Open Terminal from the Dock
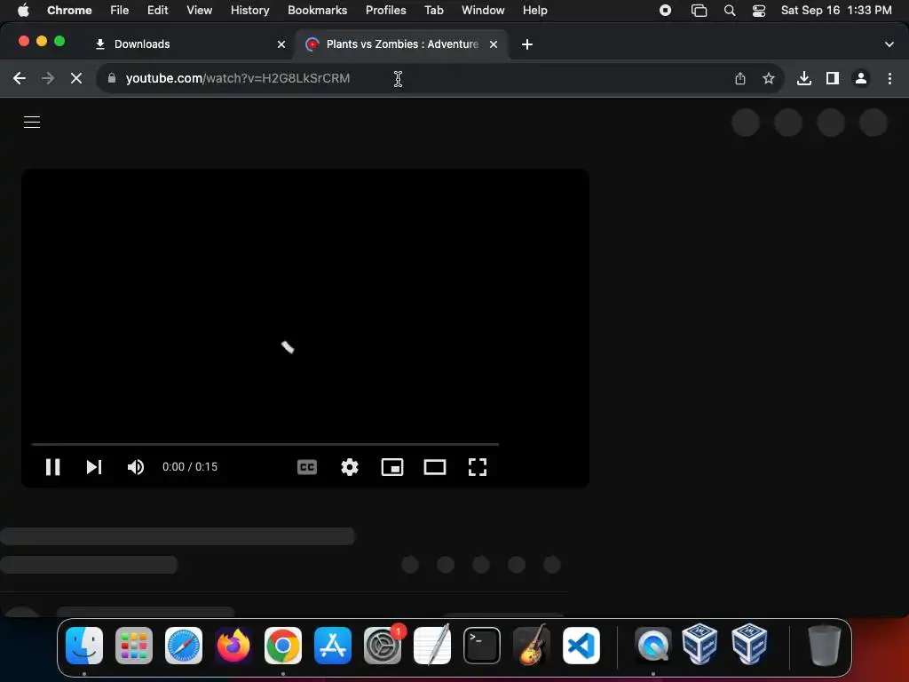909x682 pixels. pyautogui.click(x=482, y=646)
